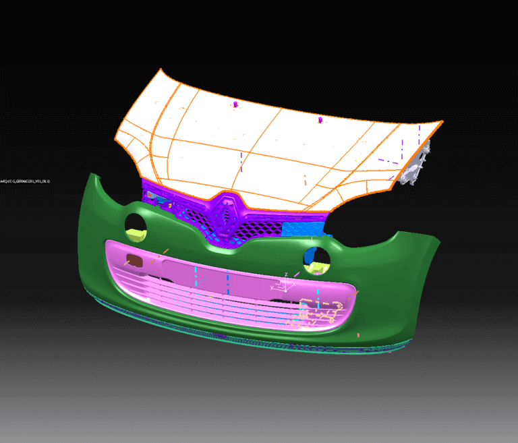Image resolution: width=518 pixels, height=443 pixels.
Task: Select the gray hinge bracket beside hood
Action: click(x=415, y=164)
